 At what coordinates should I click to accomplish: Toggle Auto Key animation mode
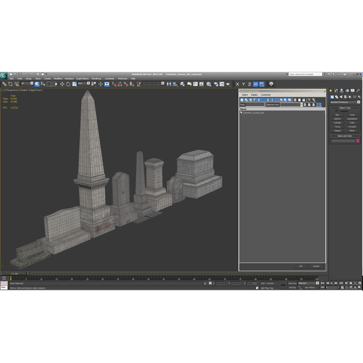pos(293,283)
